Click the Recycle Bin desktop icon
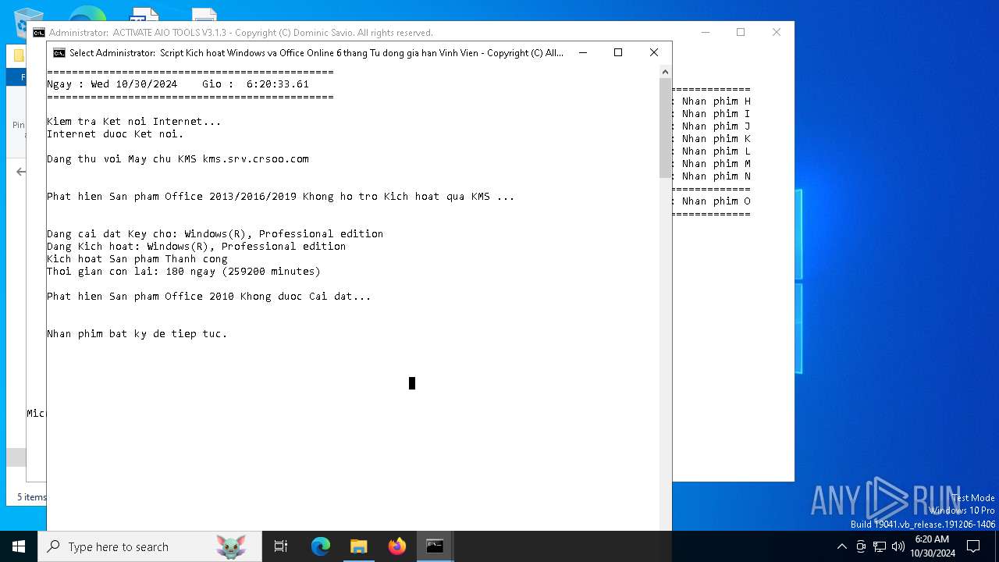 29,22
